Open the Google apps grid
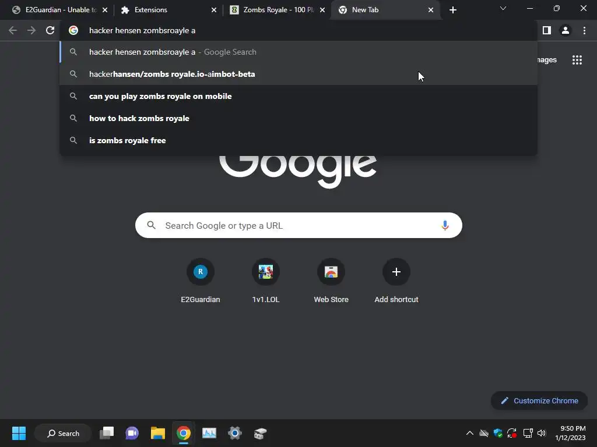597x447 pixels. click(x=577, y=60)
